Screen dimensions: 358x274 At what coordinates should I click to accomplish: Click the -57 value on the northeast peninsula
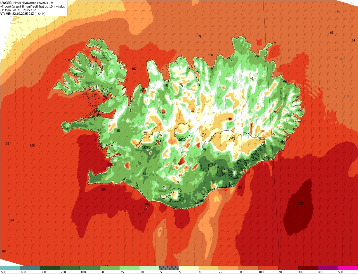click(257, 56)
